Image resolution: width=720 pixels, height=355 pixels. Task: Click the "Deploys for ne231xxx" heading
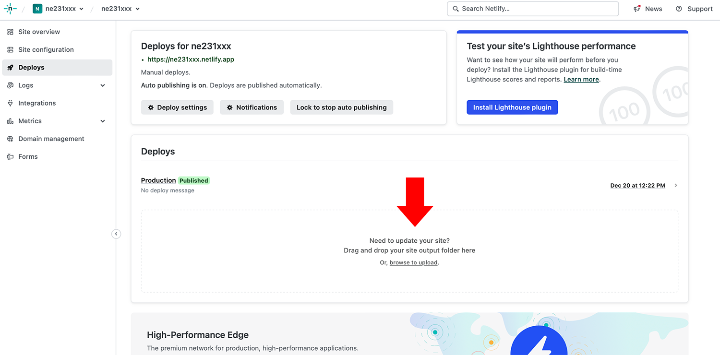(186, 46)
